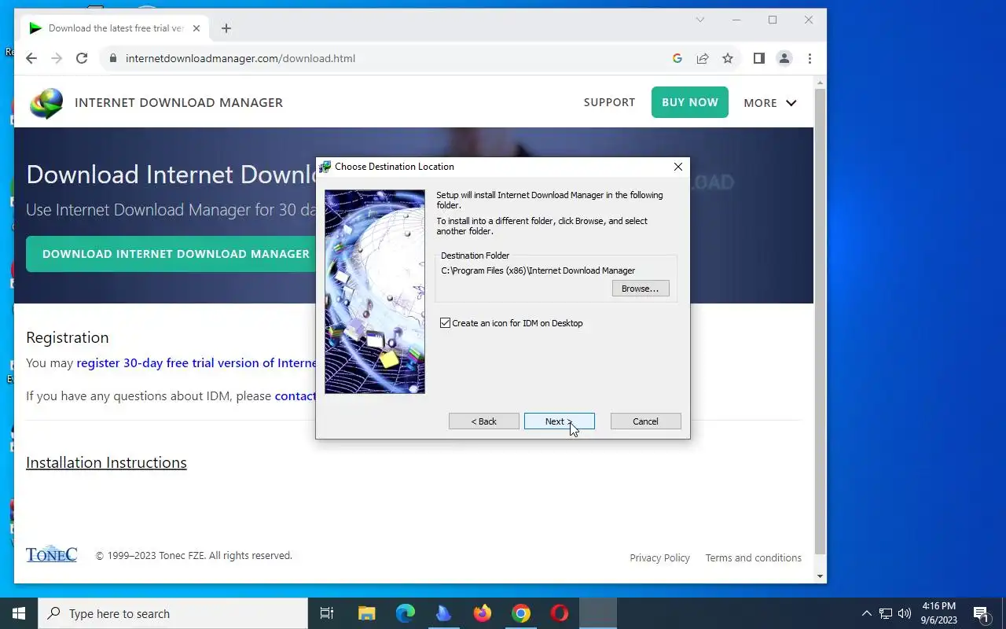The height and width of the screenshot is (629, 1006).
Task: Open Terms and conditions link
Action: pos(753,558)
